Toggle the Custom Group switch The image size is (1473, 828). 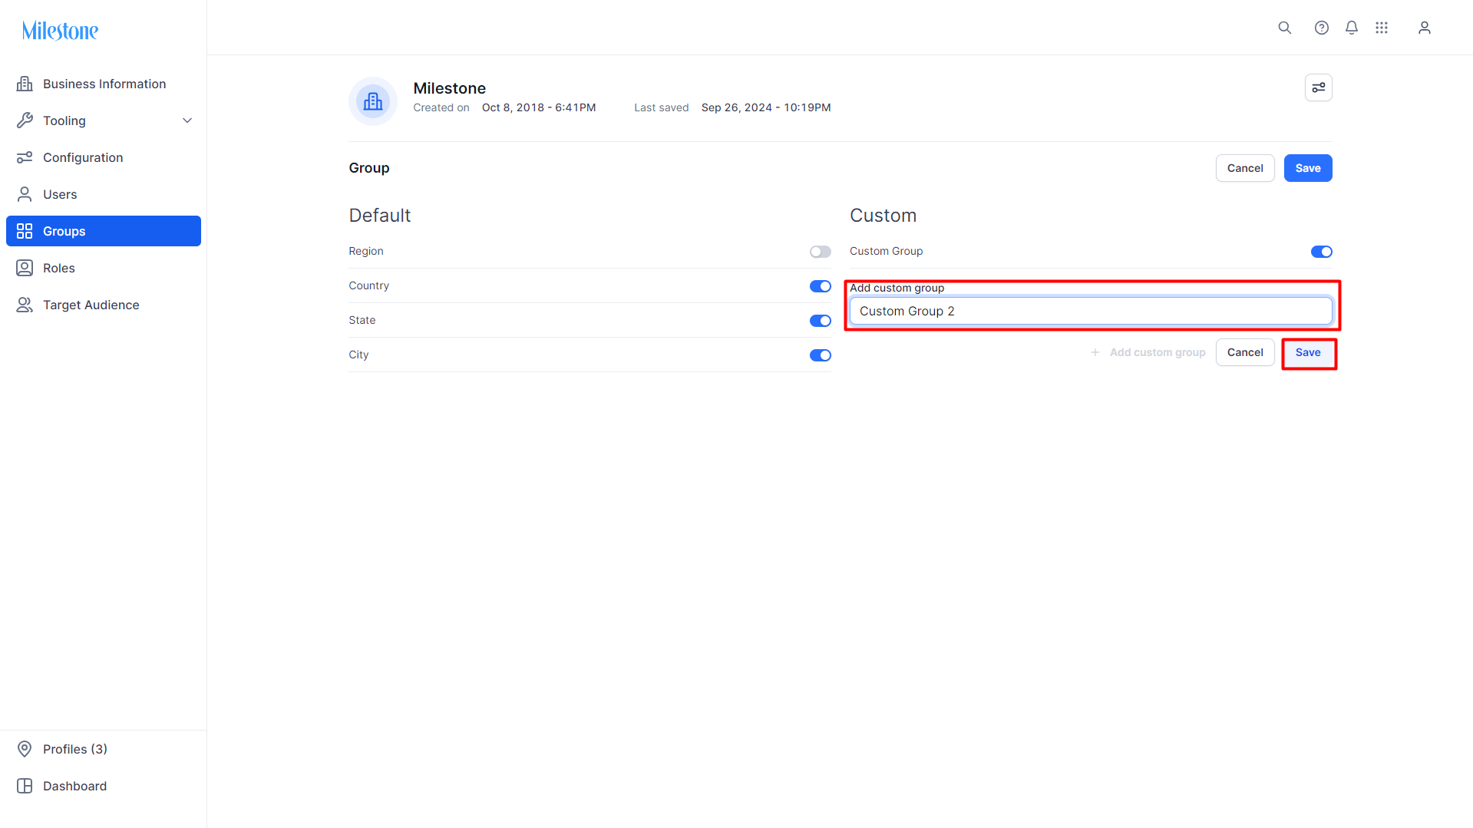point(1322,252)
